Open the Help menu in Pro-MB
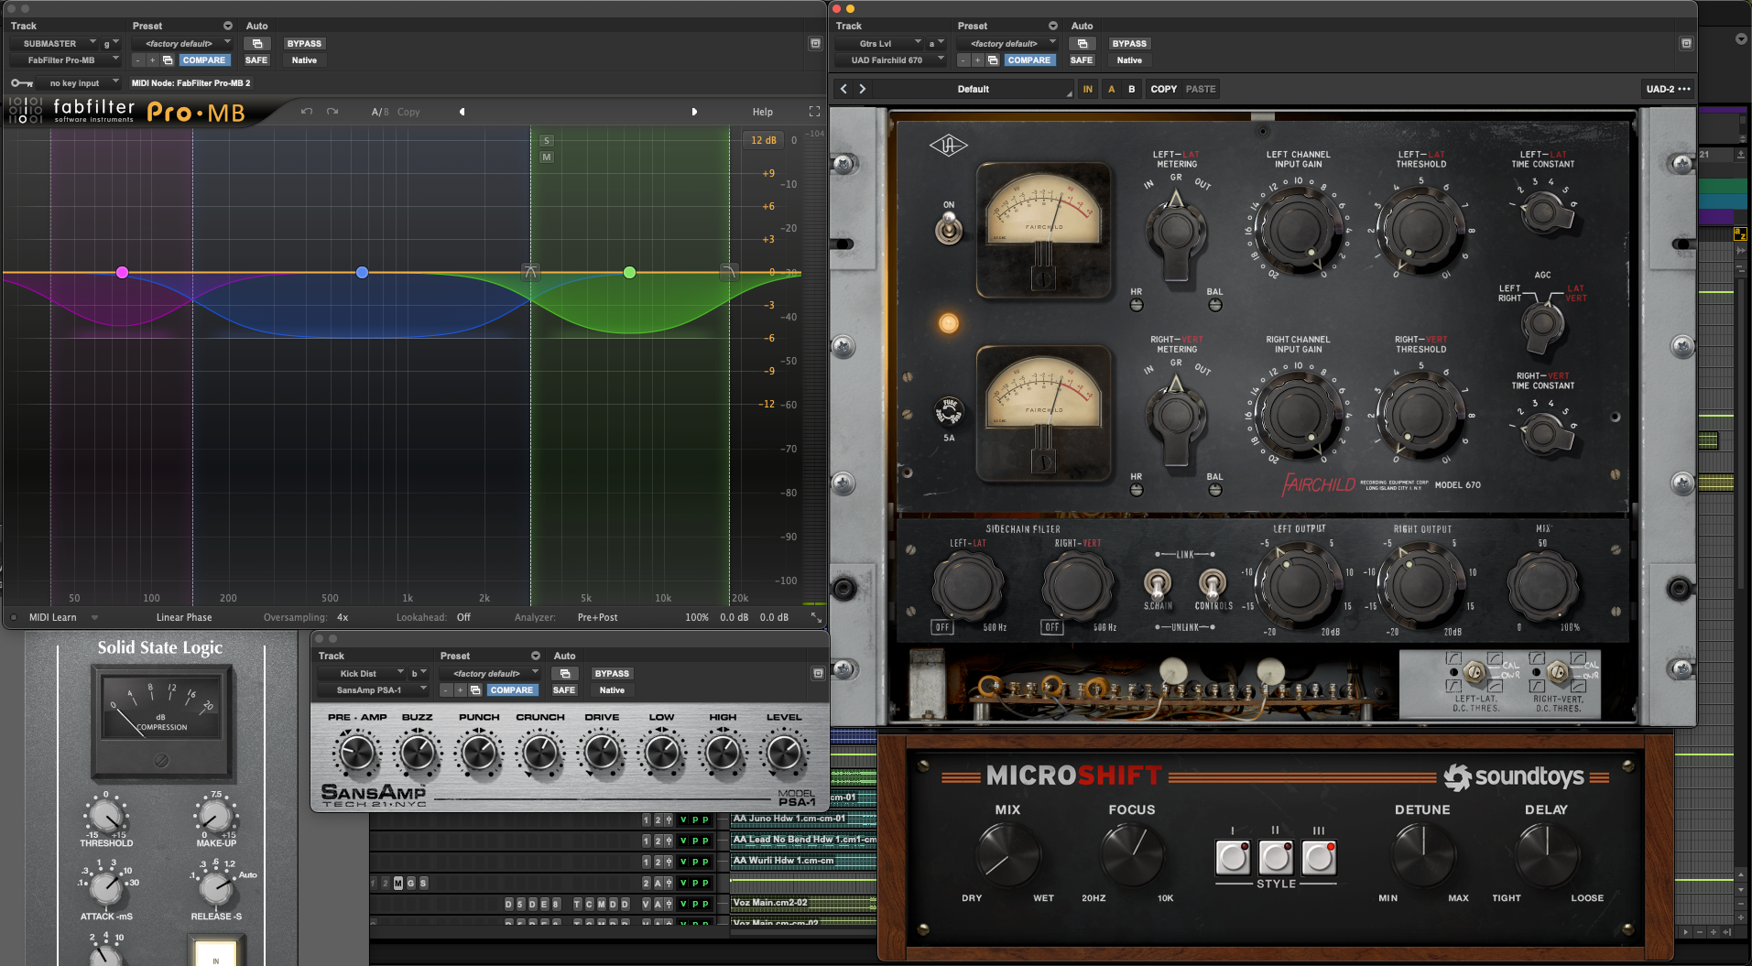Viewport: 1752px width, 966px height. click(762, 112)
